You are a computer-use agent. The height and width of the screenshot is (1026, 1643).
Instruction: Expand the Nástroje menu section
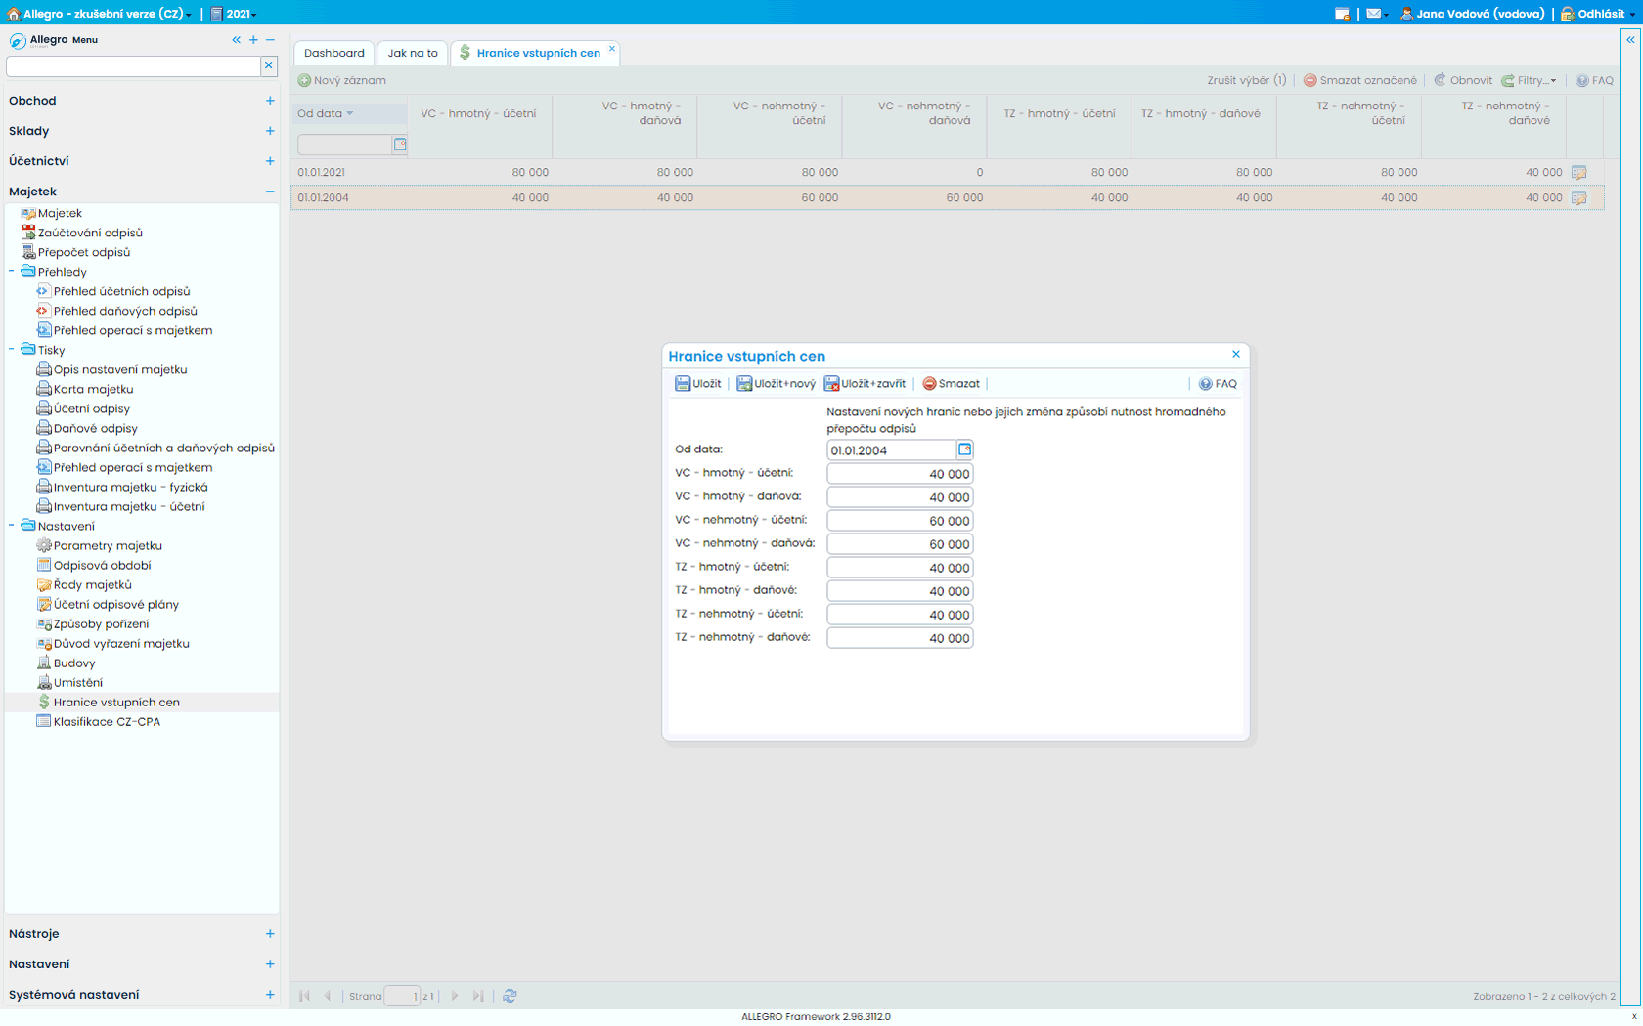click(270, 934)
